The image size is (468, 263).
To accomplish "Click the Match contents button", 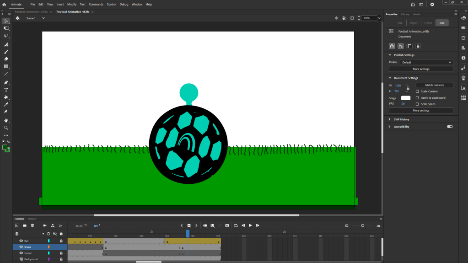I will pos(434,85).
